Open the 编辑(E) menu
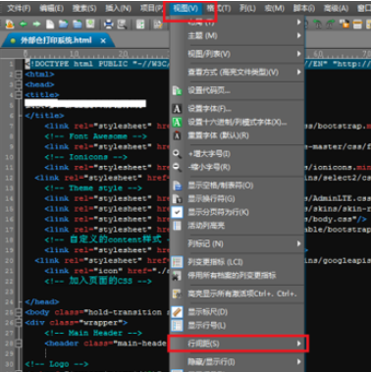371x372 pixels. (x=51, y=8)
